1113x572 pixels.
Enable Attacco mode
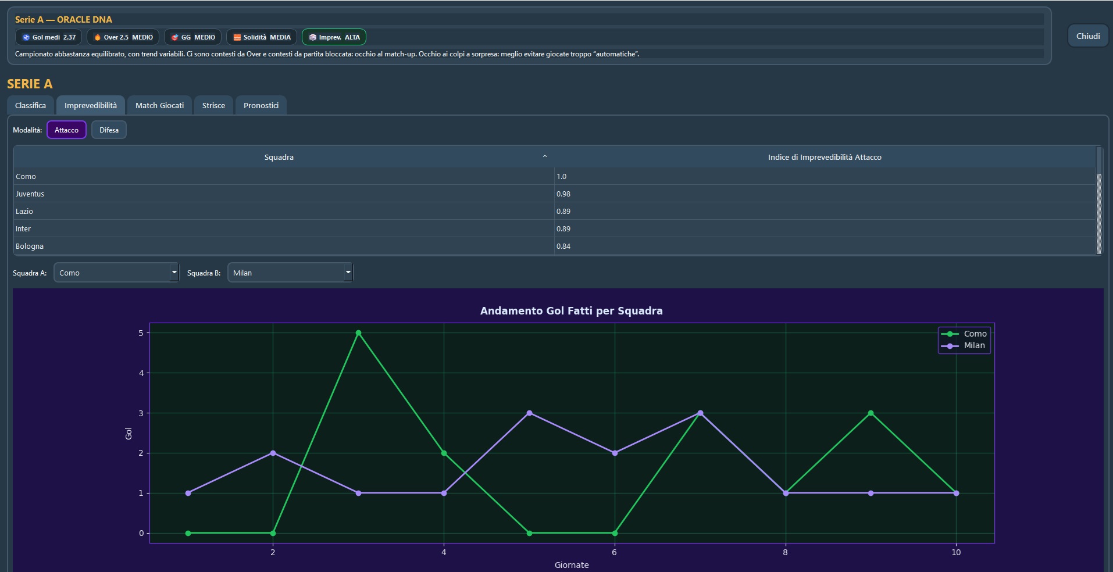pos(66,129)
